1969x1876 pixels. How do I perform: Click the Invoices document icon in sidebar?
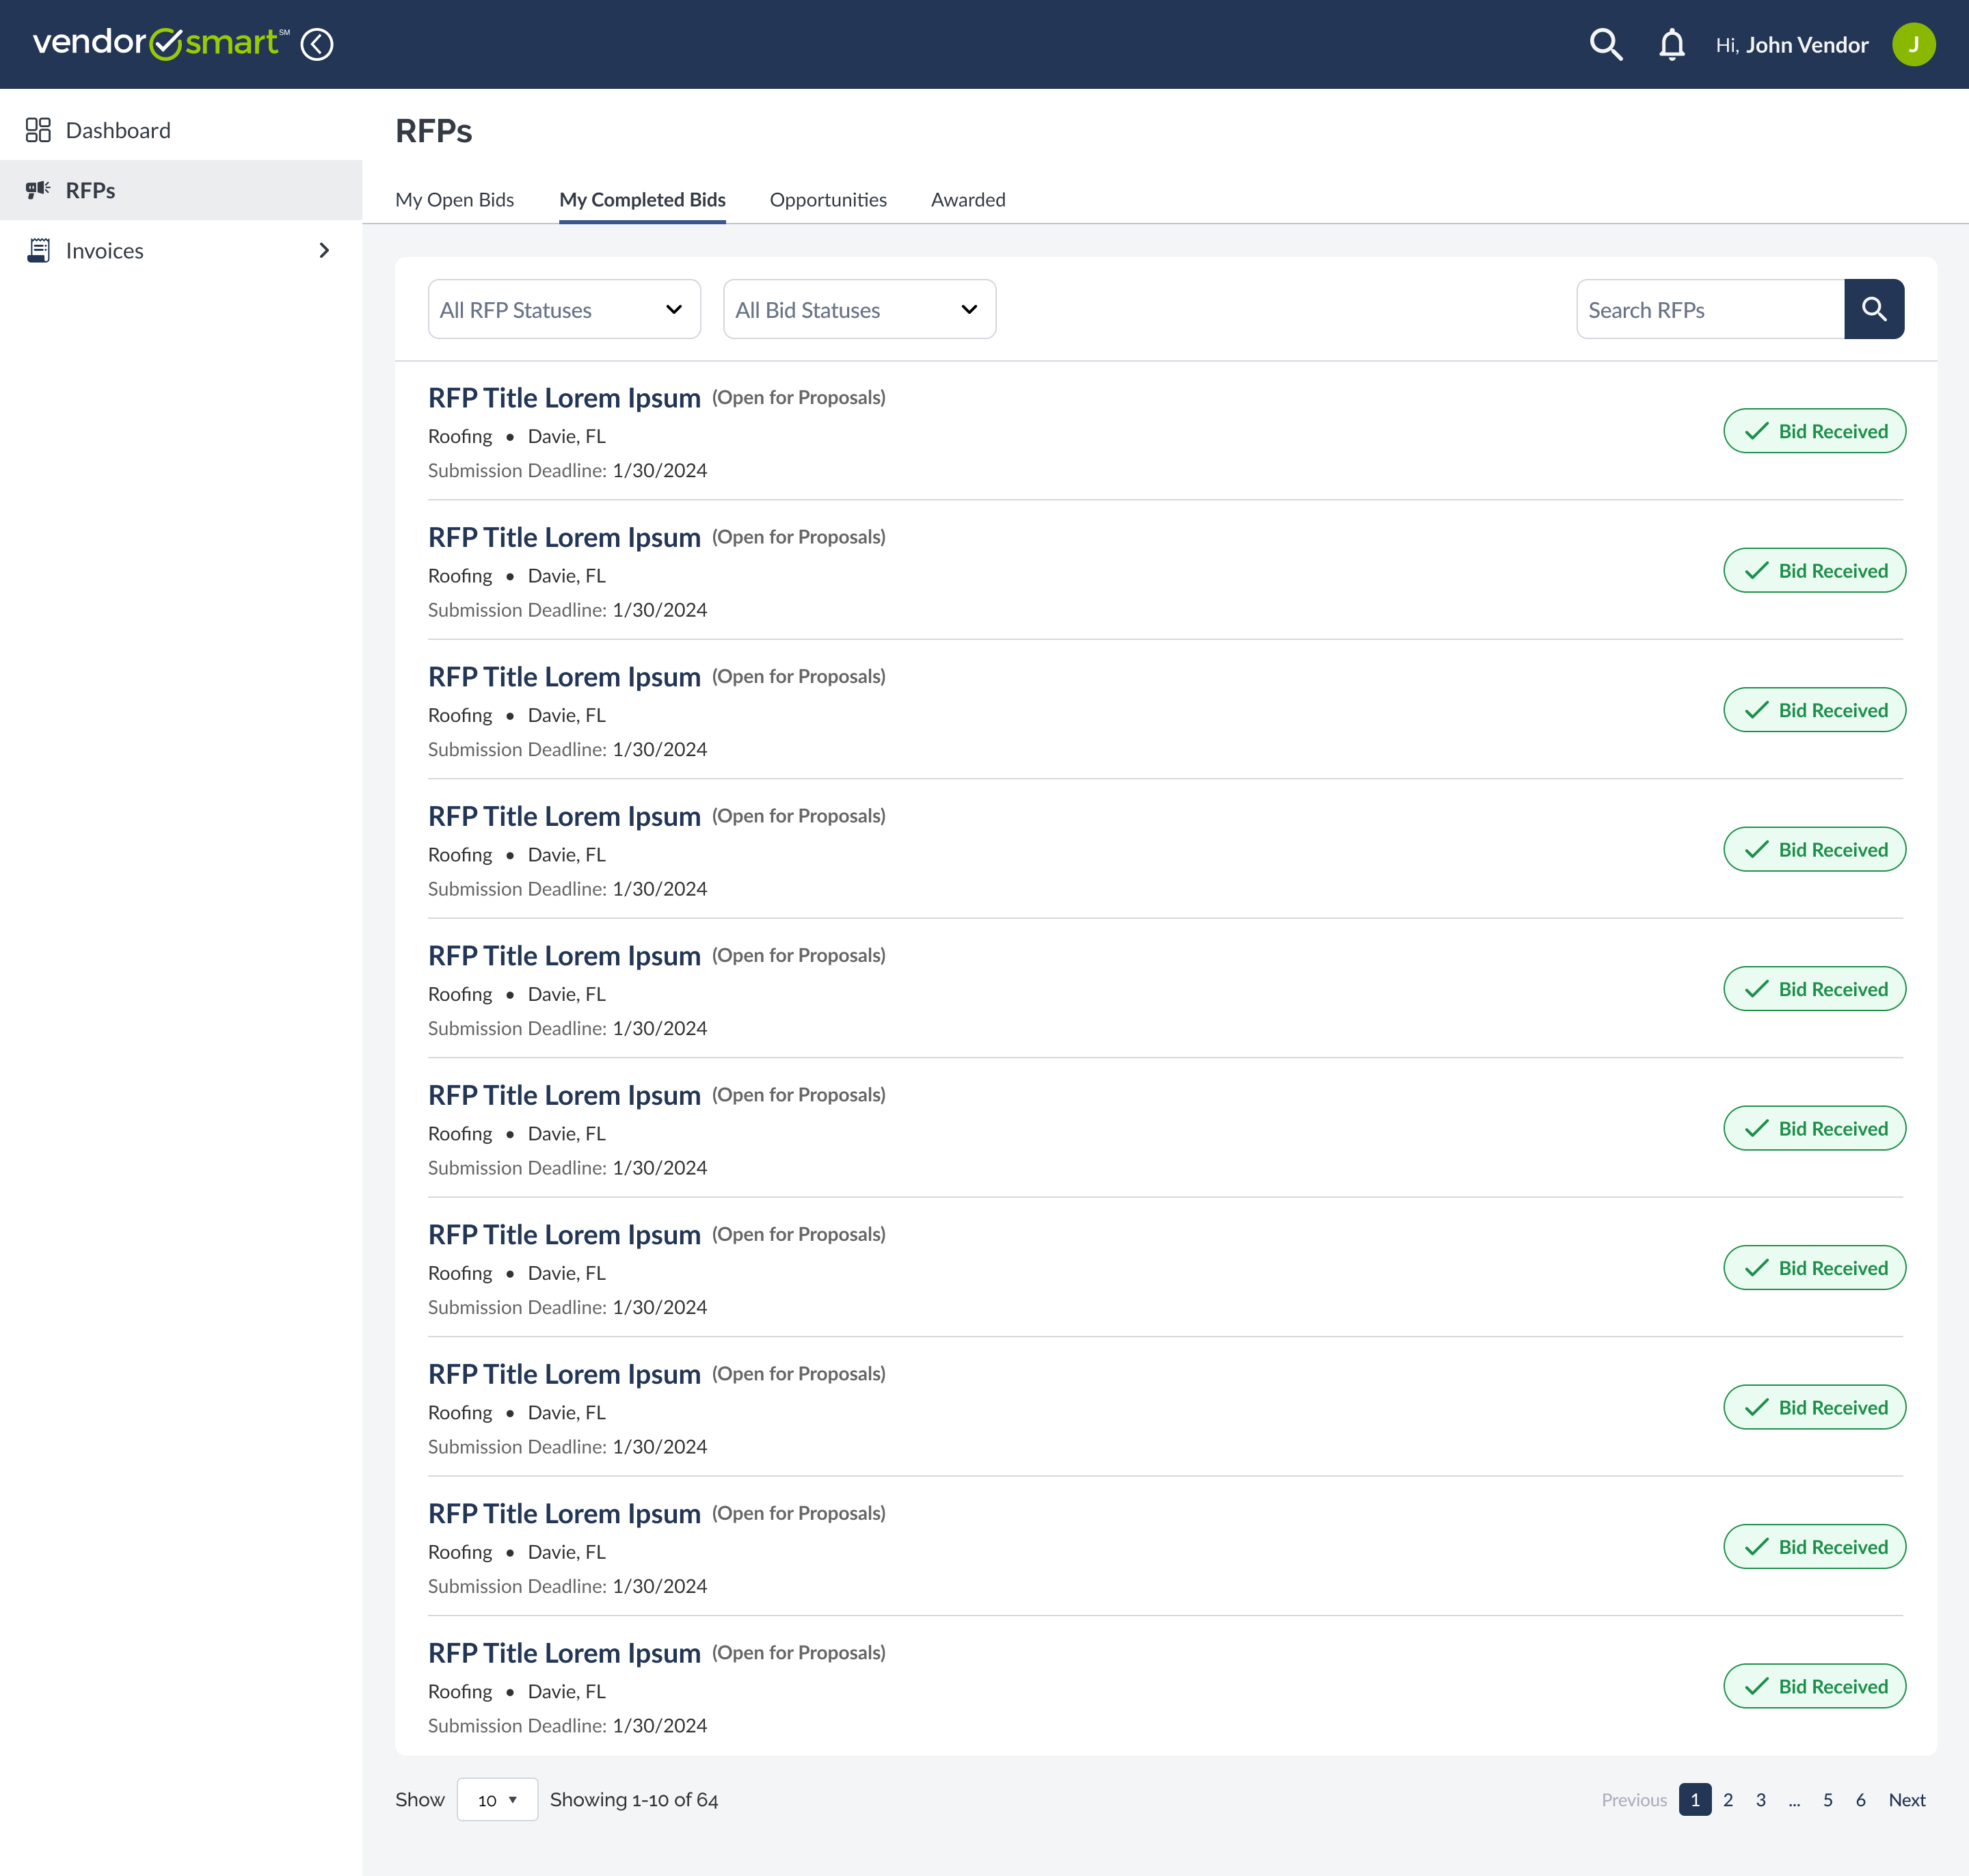tap(38, 250)
